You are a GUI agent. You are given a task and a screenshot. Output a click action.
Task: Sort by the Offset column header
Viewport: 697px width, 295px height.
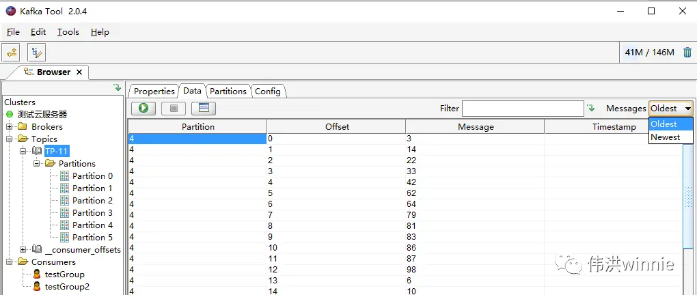click(337, 126)
